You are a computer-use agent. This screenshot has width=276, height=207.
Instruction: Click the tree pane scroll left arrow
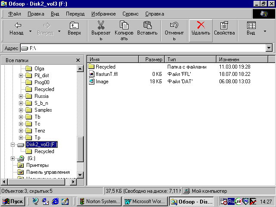[4, 182]
